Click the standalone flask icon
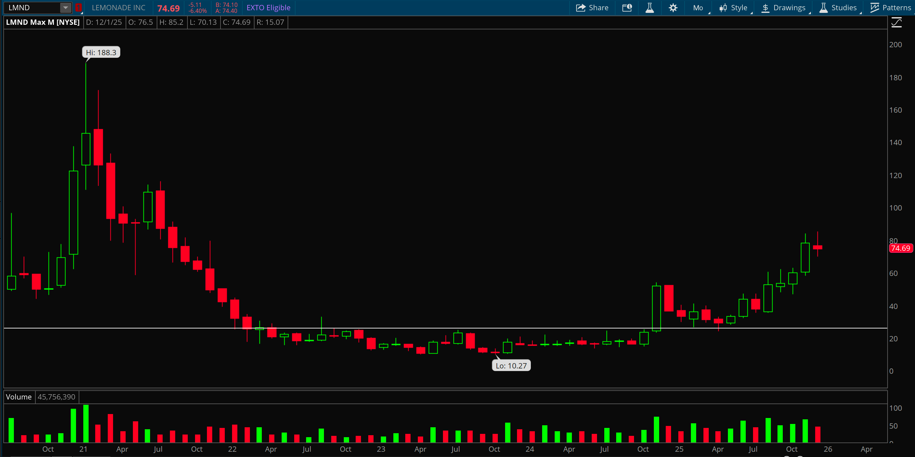 (650, 8)
